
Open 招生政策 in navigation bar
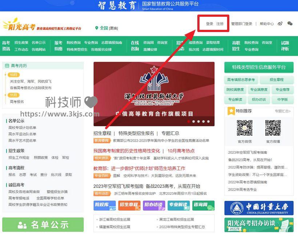coord(21,43)
